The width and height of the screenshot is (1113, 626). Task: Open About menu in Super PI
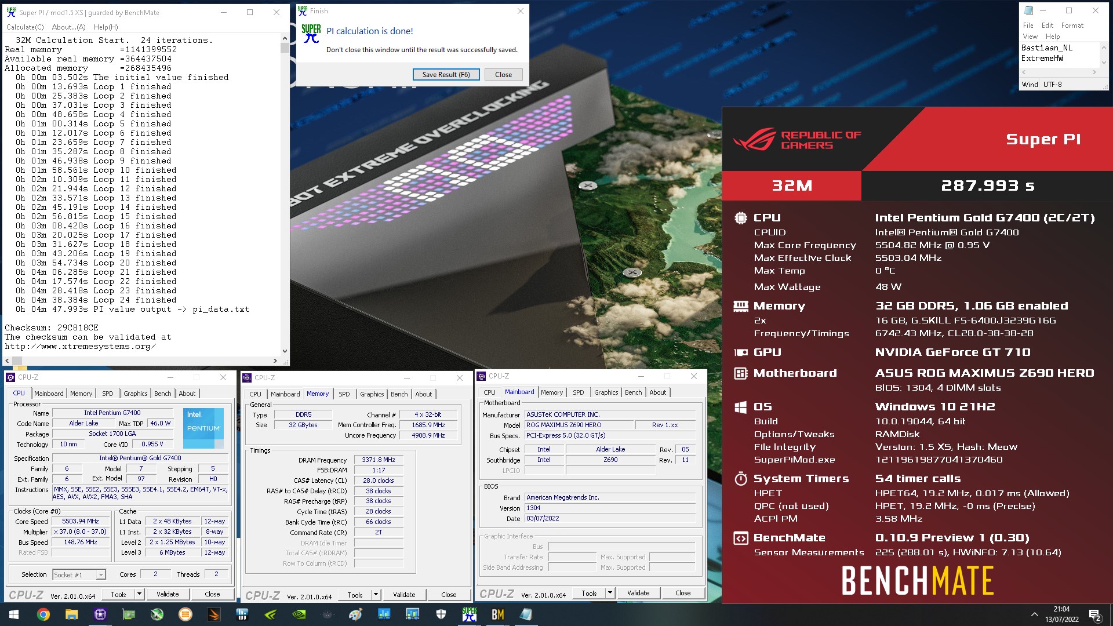pos(68,27)
